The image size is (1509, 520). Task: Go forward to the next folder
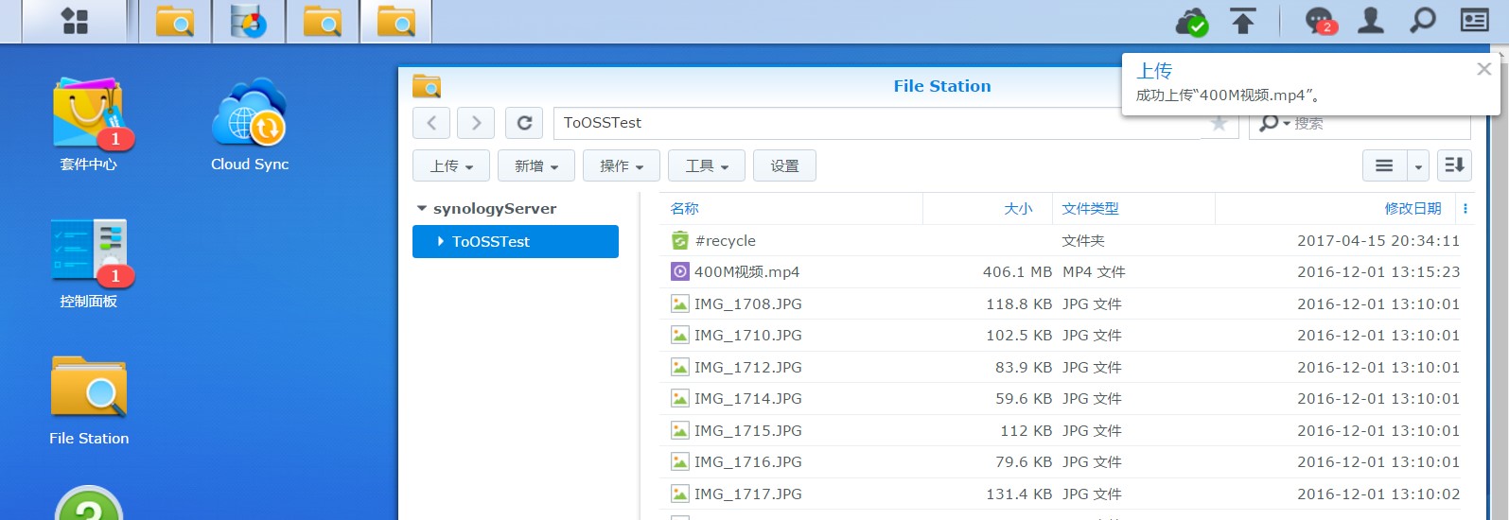tap(476, 123)
